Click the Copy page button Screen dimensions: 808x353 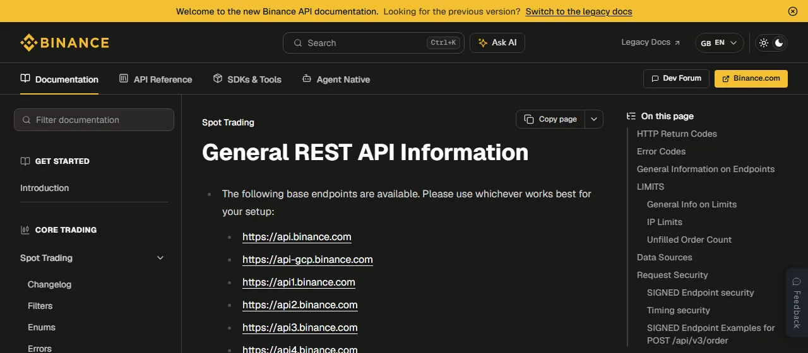click(550, 119)
